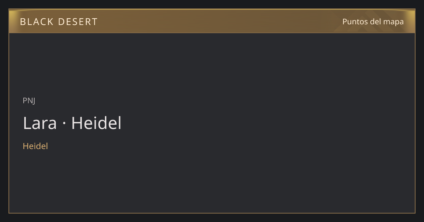
Task: Select the middle dot separator in heading
Action: (64, 124)
